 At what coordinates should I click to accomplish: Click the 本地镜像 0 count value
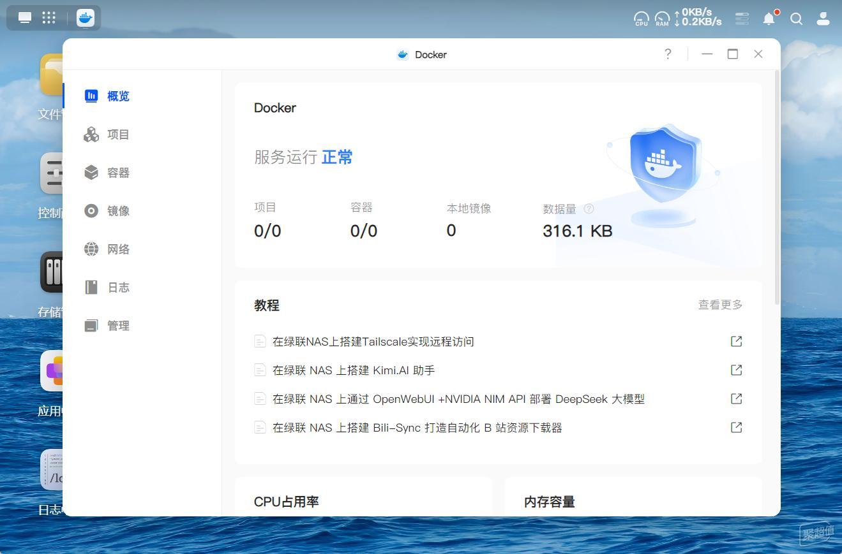451,231
